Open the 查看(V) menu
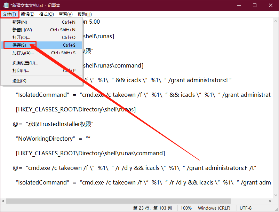The width and height of the screenshot is (279, 212). coord(65,14)
